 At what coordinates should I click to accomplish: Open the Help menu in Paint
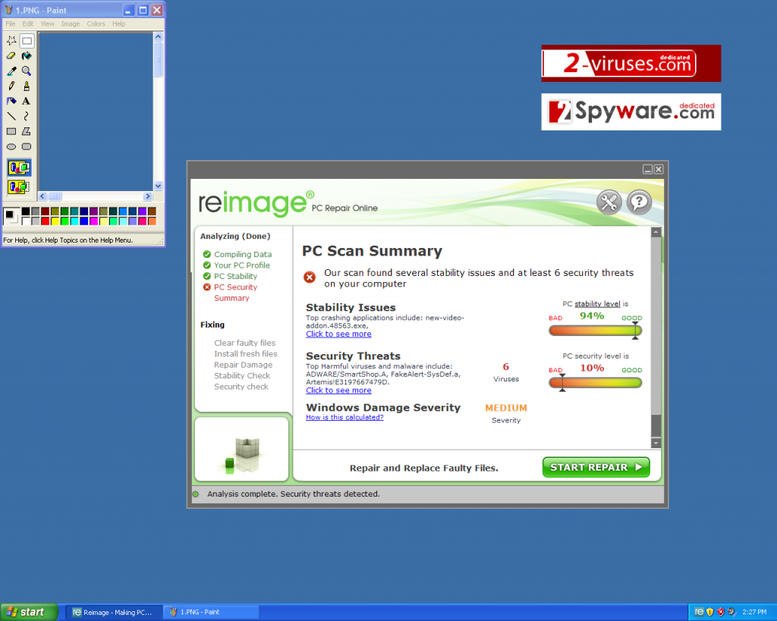(x=119, y=24)
